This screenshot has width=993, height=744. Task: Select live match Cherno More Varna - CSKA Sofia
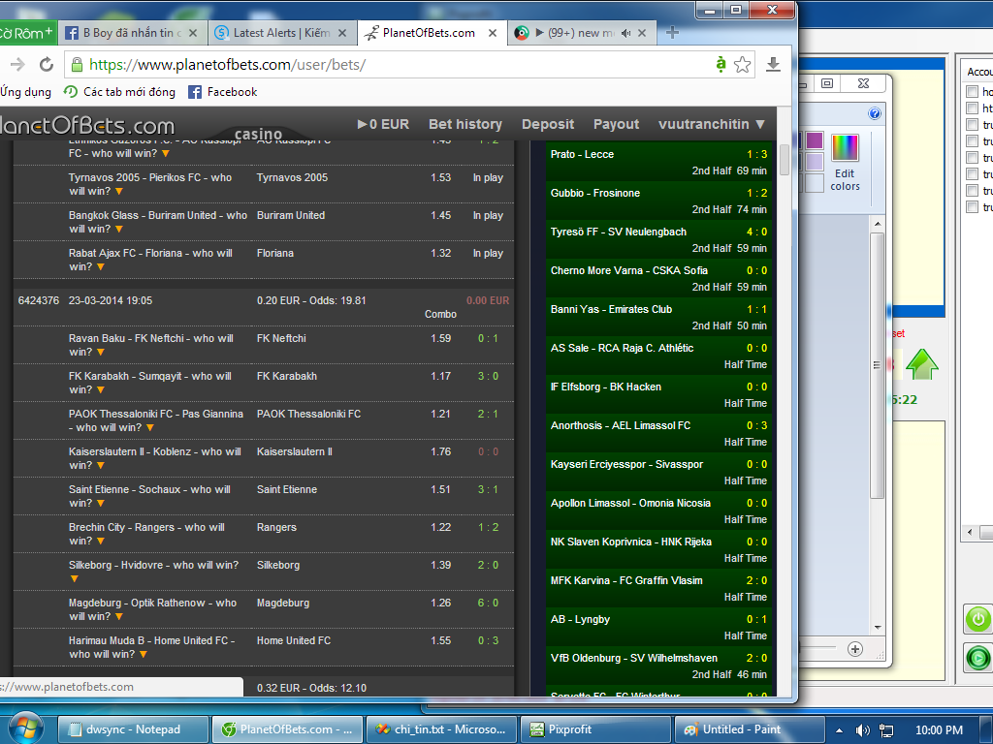pyautogui.click(x=658, y=278)
